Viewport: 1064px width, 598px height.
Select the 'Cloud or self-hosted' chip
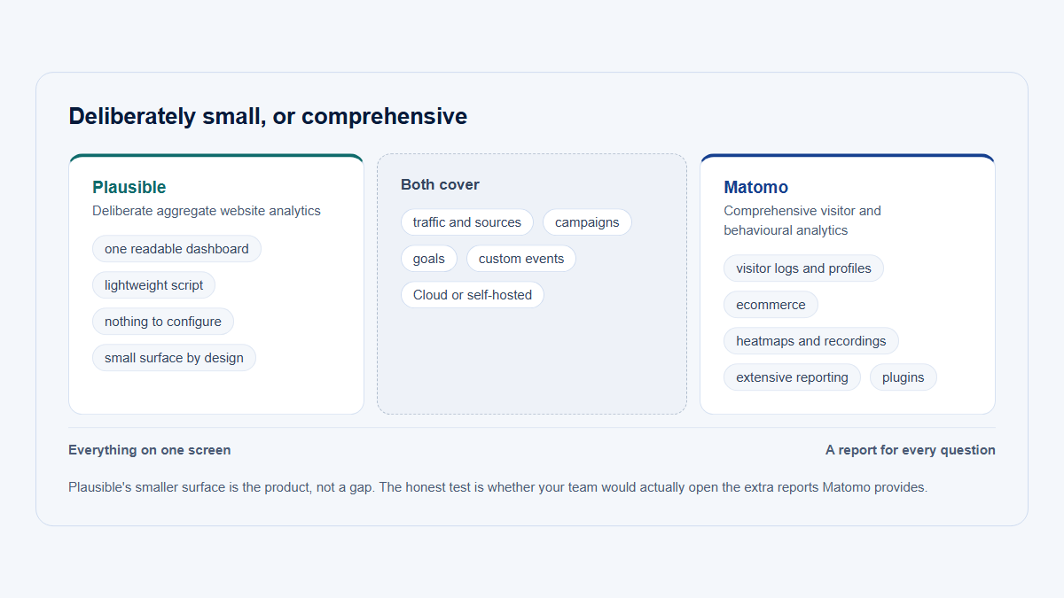point(473,295)
